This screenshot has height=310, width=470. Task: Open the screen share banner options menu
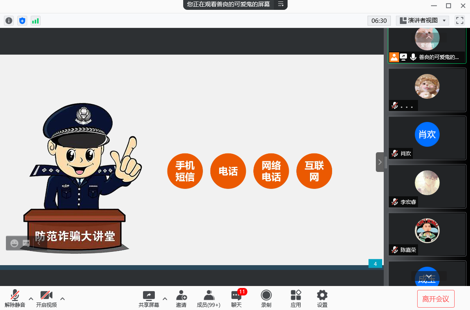point(281,4)
